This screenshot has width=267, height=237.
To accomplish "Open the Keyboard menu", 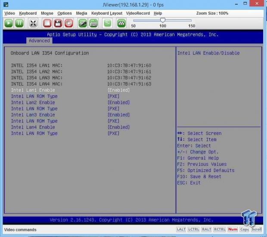I will pos(28,13).
